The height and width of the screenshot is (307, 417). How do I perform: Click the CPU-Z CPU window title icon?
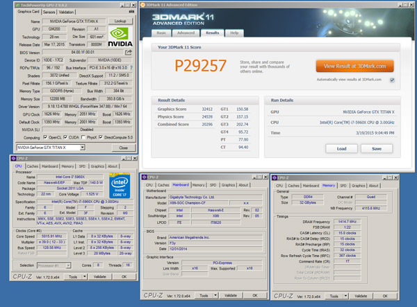click(14, 159)
